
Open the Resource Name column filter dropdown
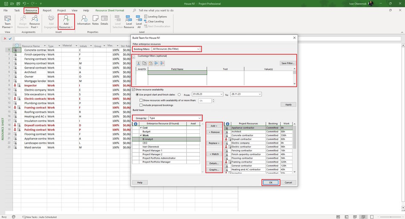pos(45,46)
